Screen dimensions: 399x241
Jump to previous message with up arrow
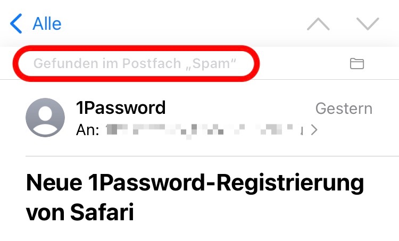click(x=318, y=24)
